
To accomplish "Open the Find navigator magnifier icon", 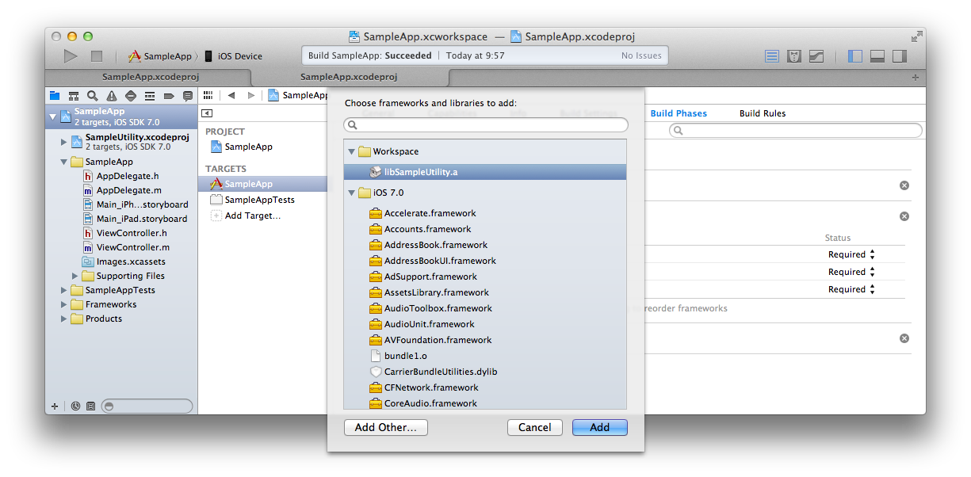I will click(x=92, y=96).
